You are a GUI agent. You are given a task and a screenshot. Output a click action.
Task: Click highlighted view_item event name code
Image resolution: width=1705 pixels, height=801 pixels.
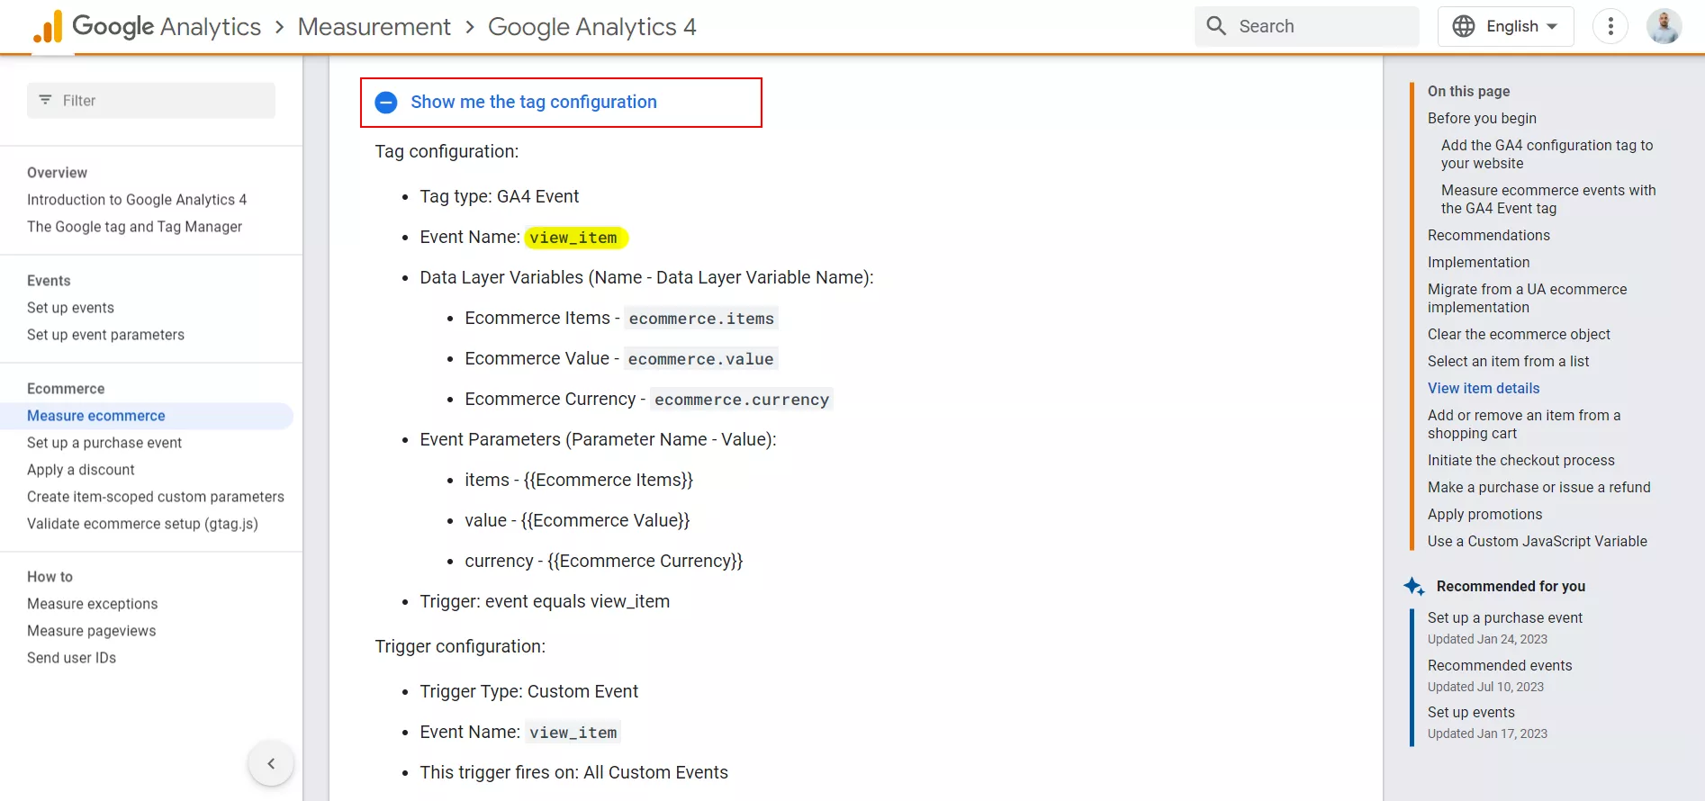pyautogui.click(x=574, y=238)
